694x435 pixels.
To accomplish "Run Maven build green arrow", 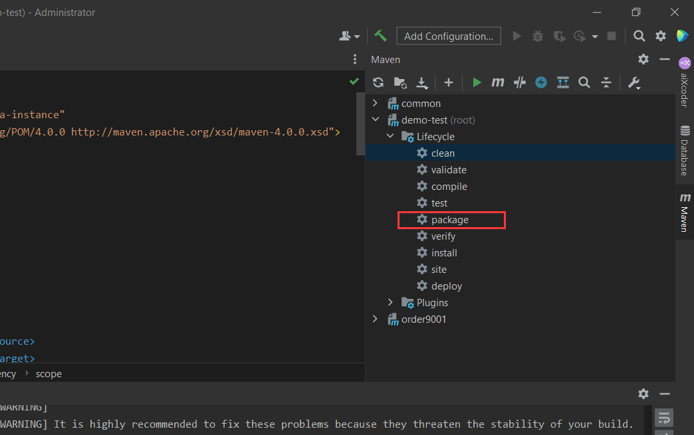I will click(476, 82).
